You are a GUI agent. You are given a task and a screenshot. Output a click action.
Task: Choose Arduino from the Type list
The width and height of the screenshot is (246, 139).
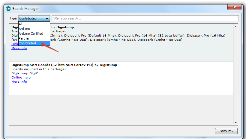click(x=34, y=29)
